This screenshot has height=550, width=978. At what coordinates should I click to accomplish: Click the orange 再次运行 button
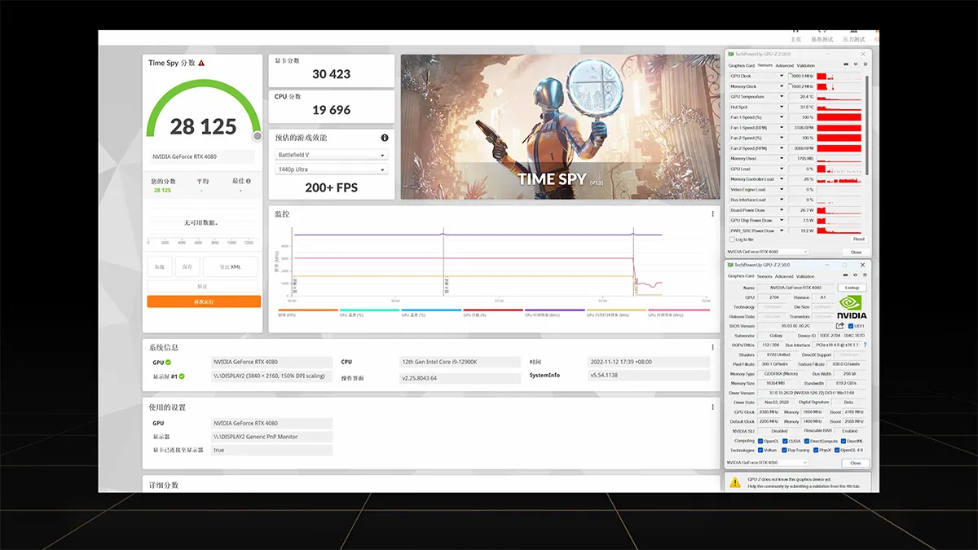point(204,301)
